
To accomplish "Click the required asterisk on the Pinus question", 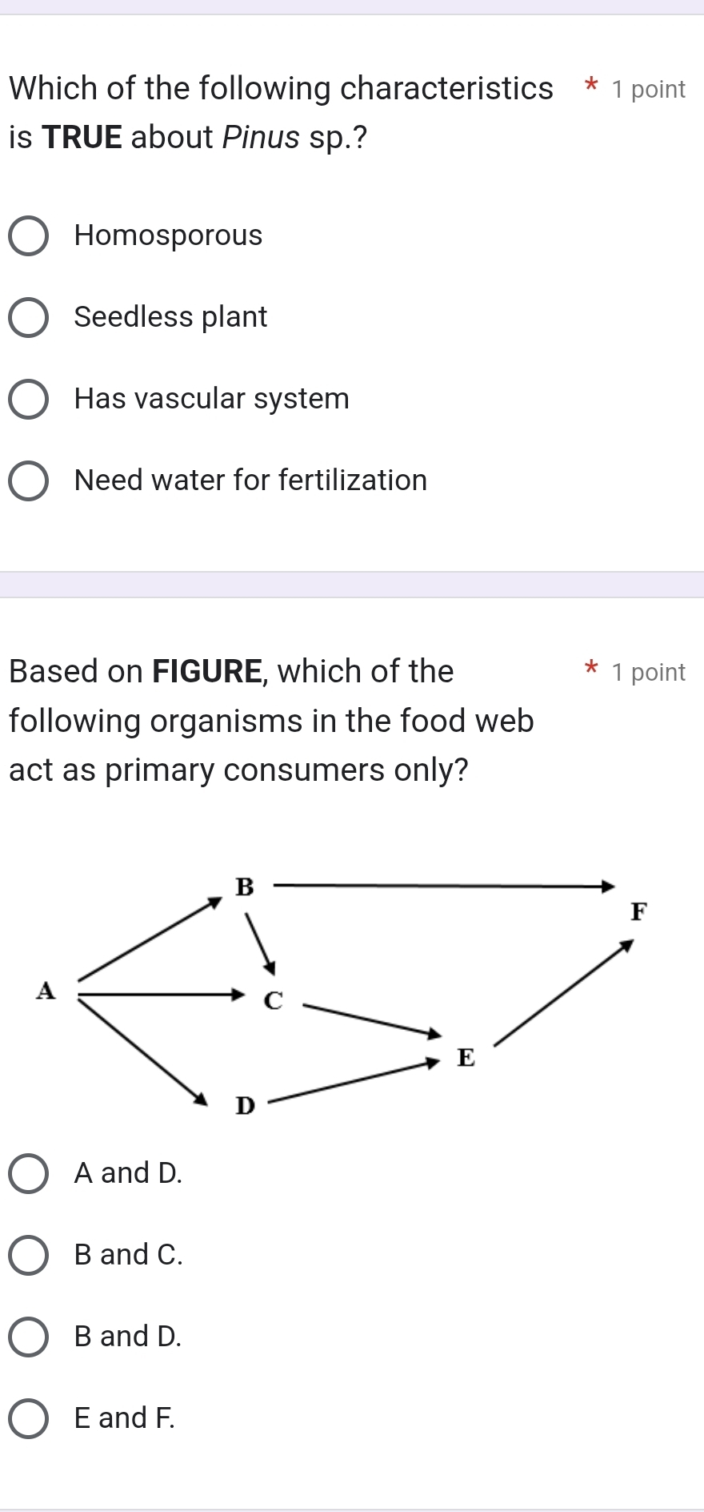I will [590, 85].
